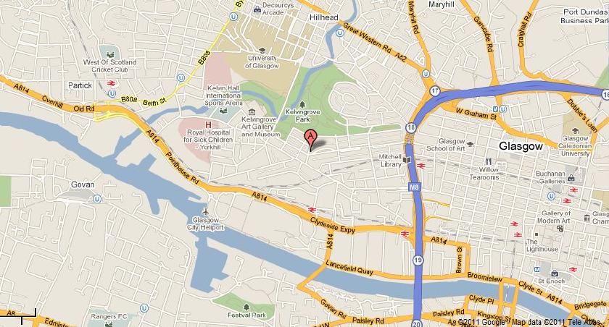Select junction 19 marker on the motorway
Viewport: 609px width, 327px height.
(418, 260)
